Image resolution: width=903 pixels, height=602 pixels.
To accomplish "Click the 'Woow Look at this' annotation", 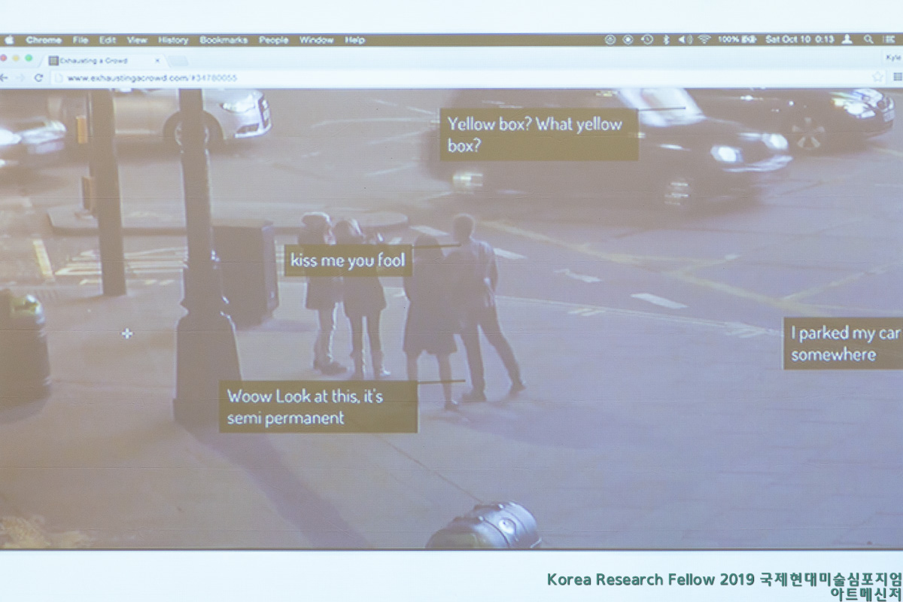I will pyautogui.click(x=318, y=406).
